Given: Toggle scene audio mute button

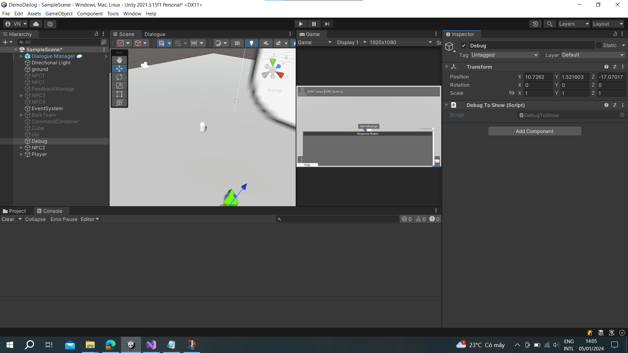Looking at the screenshot, I should point(266,43).
